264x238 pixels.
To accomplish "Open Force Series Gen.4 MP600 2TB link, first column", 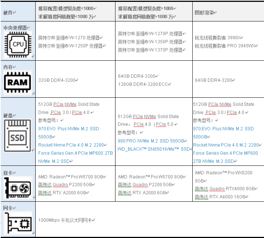I will pyautogui.click(x=75, y=157).
